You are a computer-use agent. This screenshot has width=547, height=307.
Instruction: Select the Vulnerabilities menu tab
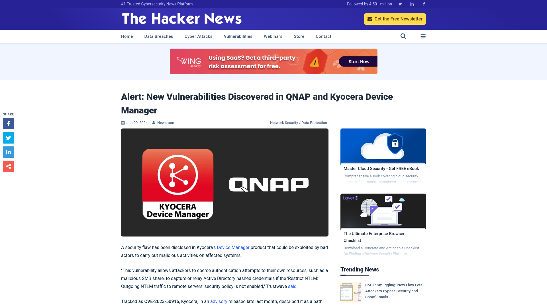238,36
